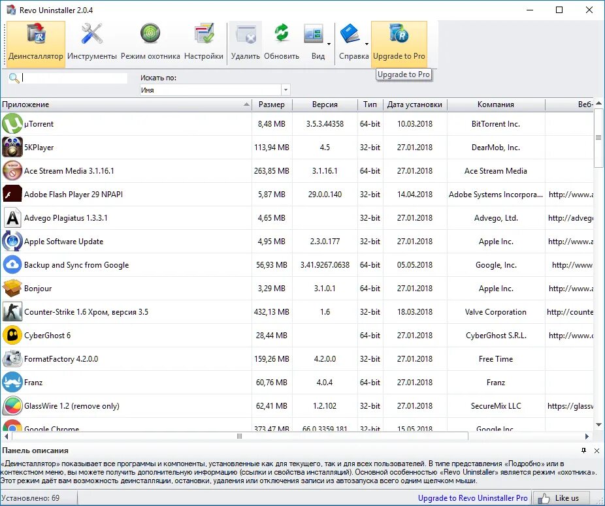Click size 159,26 MB cell
605x506 pixels.
272,359
